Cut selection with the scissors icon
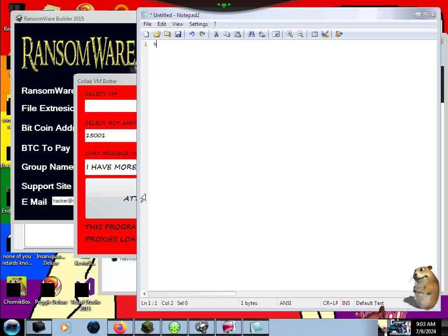 216,34
